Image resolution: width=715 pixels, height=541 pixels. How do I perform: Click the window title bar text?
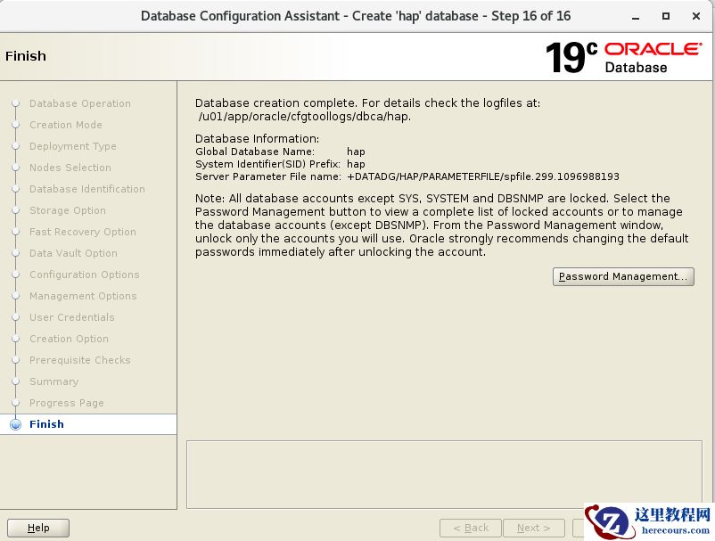tap(356, 16)
